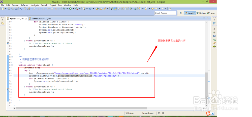The height and width of the screenshot is (117, 252).
Task: Select the JsoupTest.java editor tab
Action: (x=17, y=19)
